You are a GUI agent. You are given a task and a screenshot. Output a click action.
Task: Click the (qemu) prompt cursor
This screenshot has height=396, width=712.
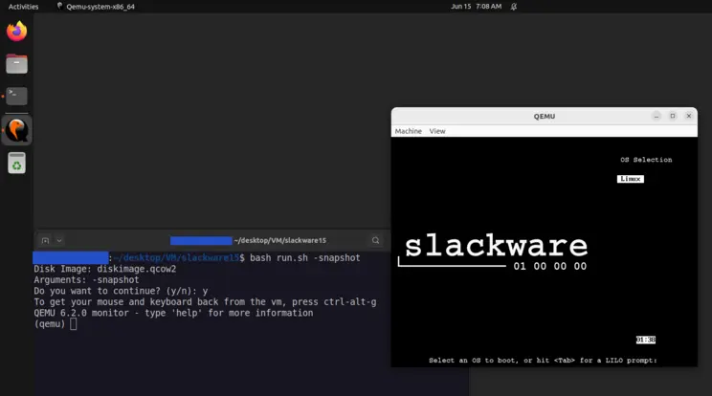click(73, 324)
